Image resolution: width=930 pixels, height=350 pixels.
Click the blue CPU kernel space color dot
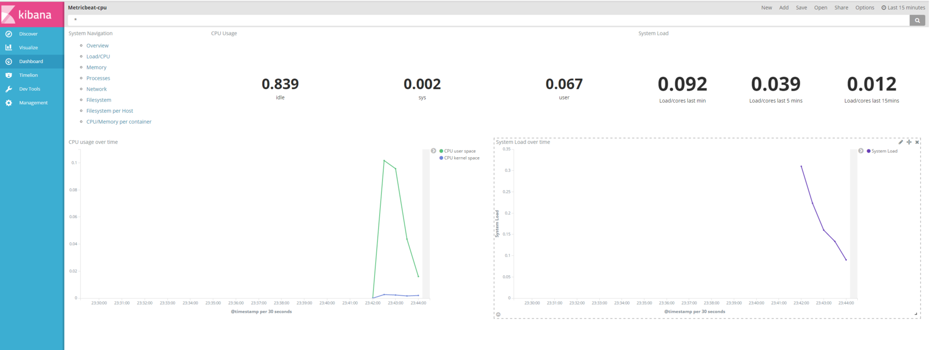(x=441, y=158)
